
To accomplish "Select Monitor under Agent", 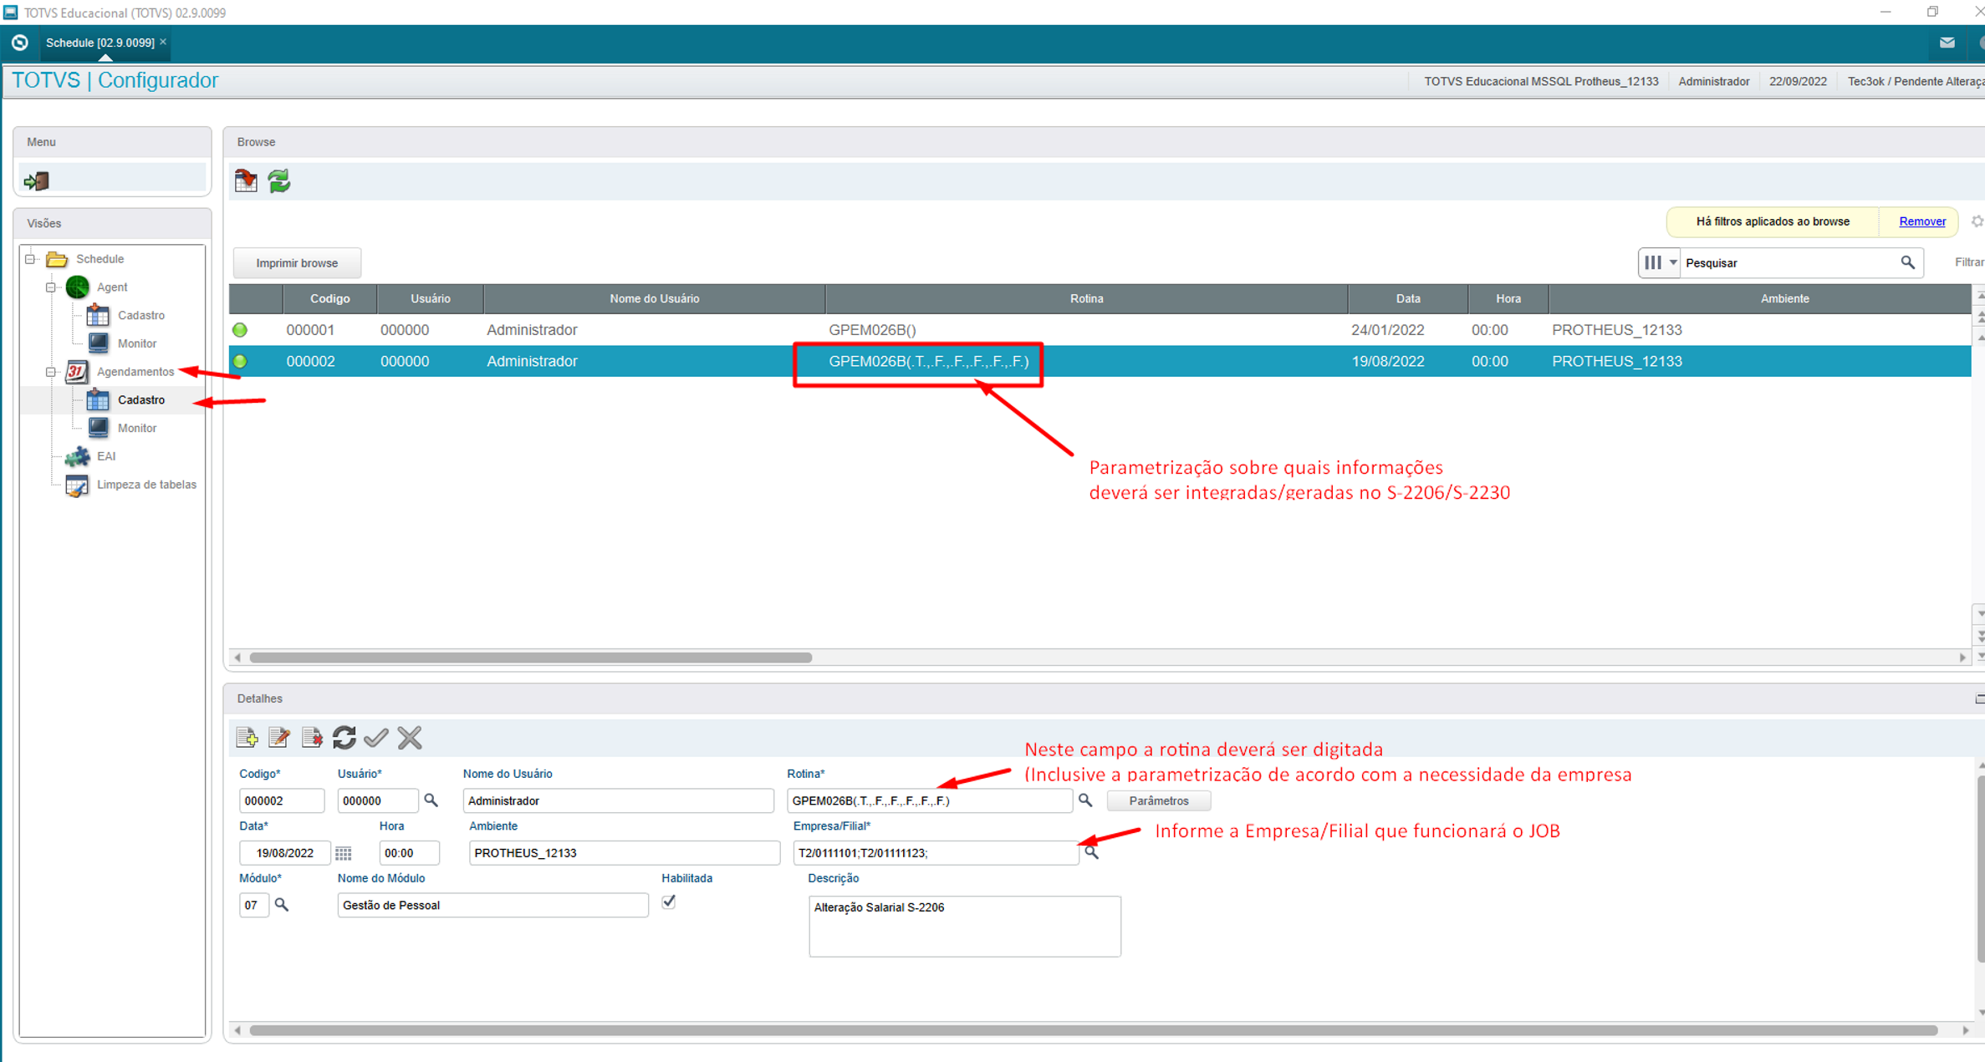I will coord(137,343).
